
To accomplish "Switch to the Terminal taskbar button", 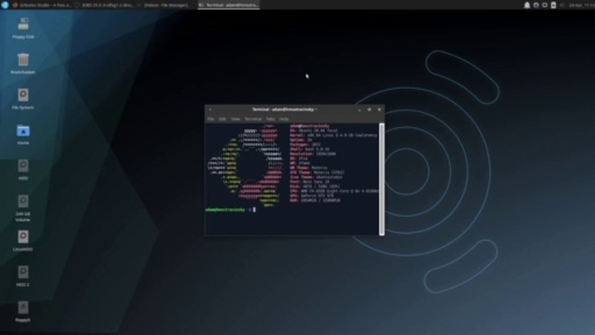I will pyautogui.click(x=228, y=5).
